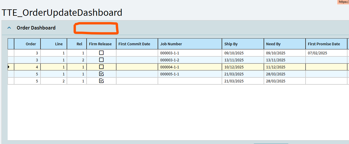Check Firm Release for job 000004-1-1
The height and width of the screenshot is (144, 349).
click(x=101, y=67)
